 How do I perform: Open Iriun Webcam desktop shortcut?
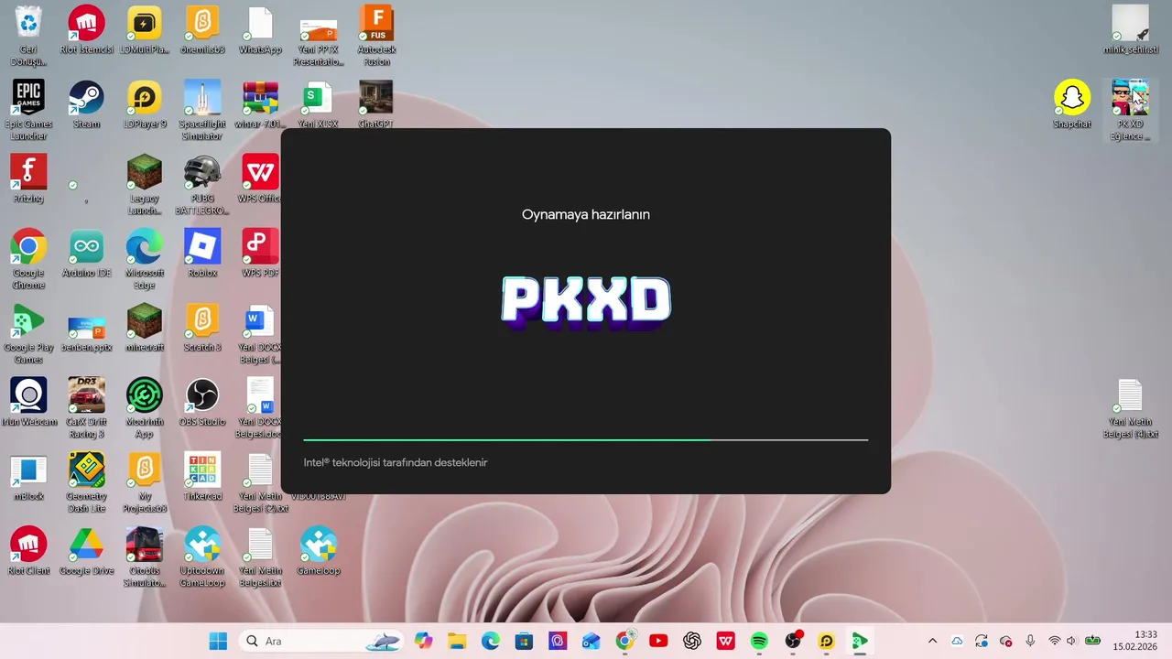[28, 402]
